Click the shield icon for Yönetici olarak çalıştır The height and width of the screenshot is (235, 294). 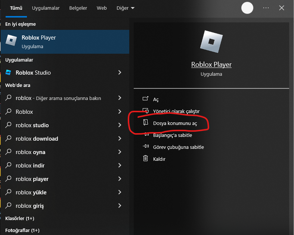click(x=146, y=110)
